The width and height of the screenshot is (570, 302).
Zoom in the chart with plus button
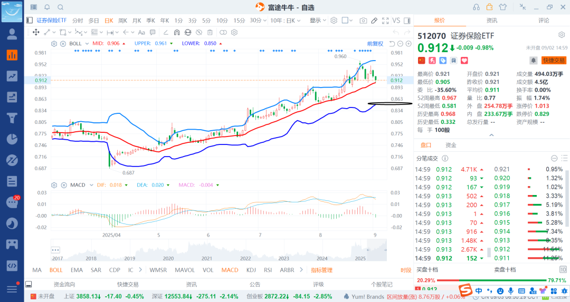point(408,44)
